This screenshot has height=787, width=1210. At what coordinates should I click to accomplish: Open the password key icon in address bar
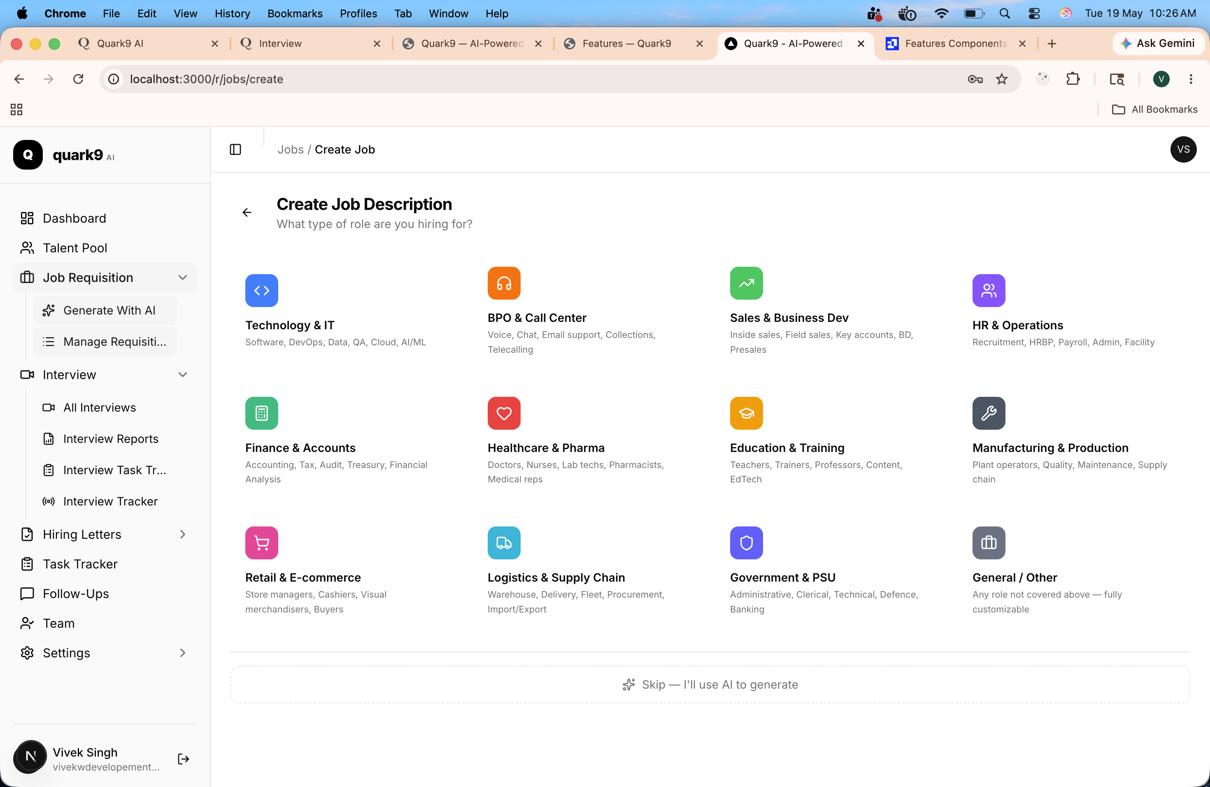[x=975, y=79]
